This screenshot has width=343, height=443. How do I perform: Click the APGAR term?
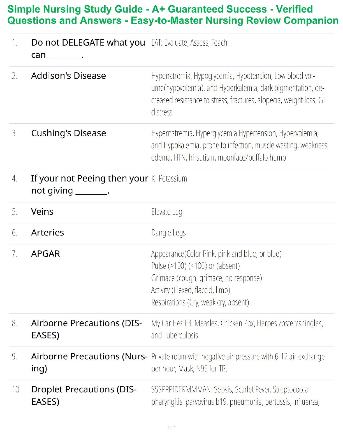45,254
